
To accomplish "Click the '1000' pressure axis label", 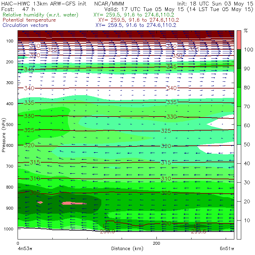I will point(9,229).
